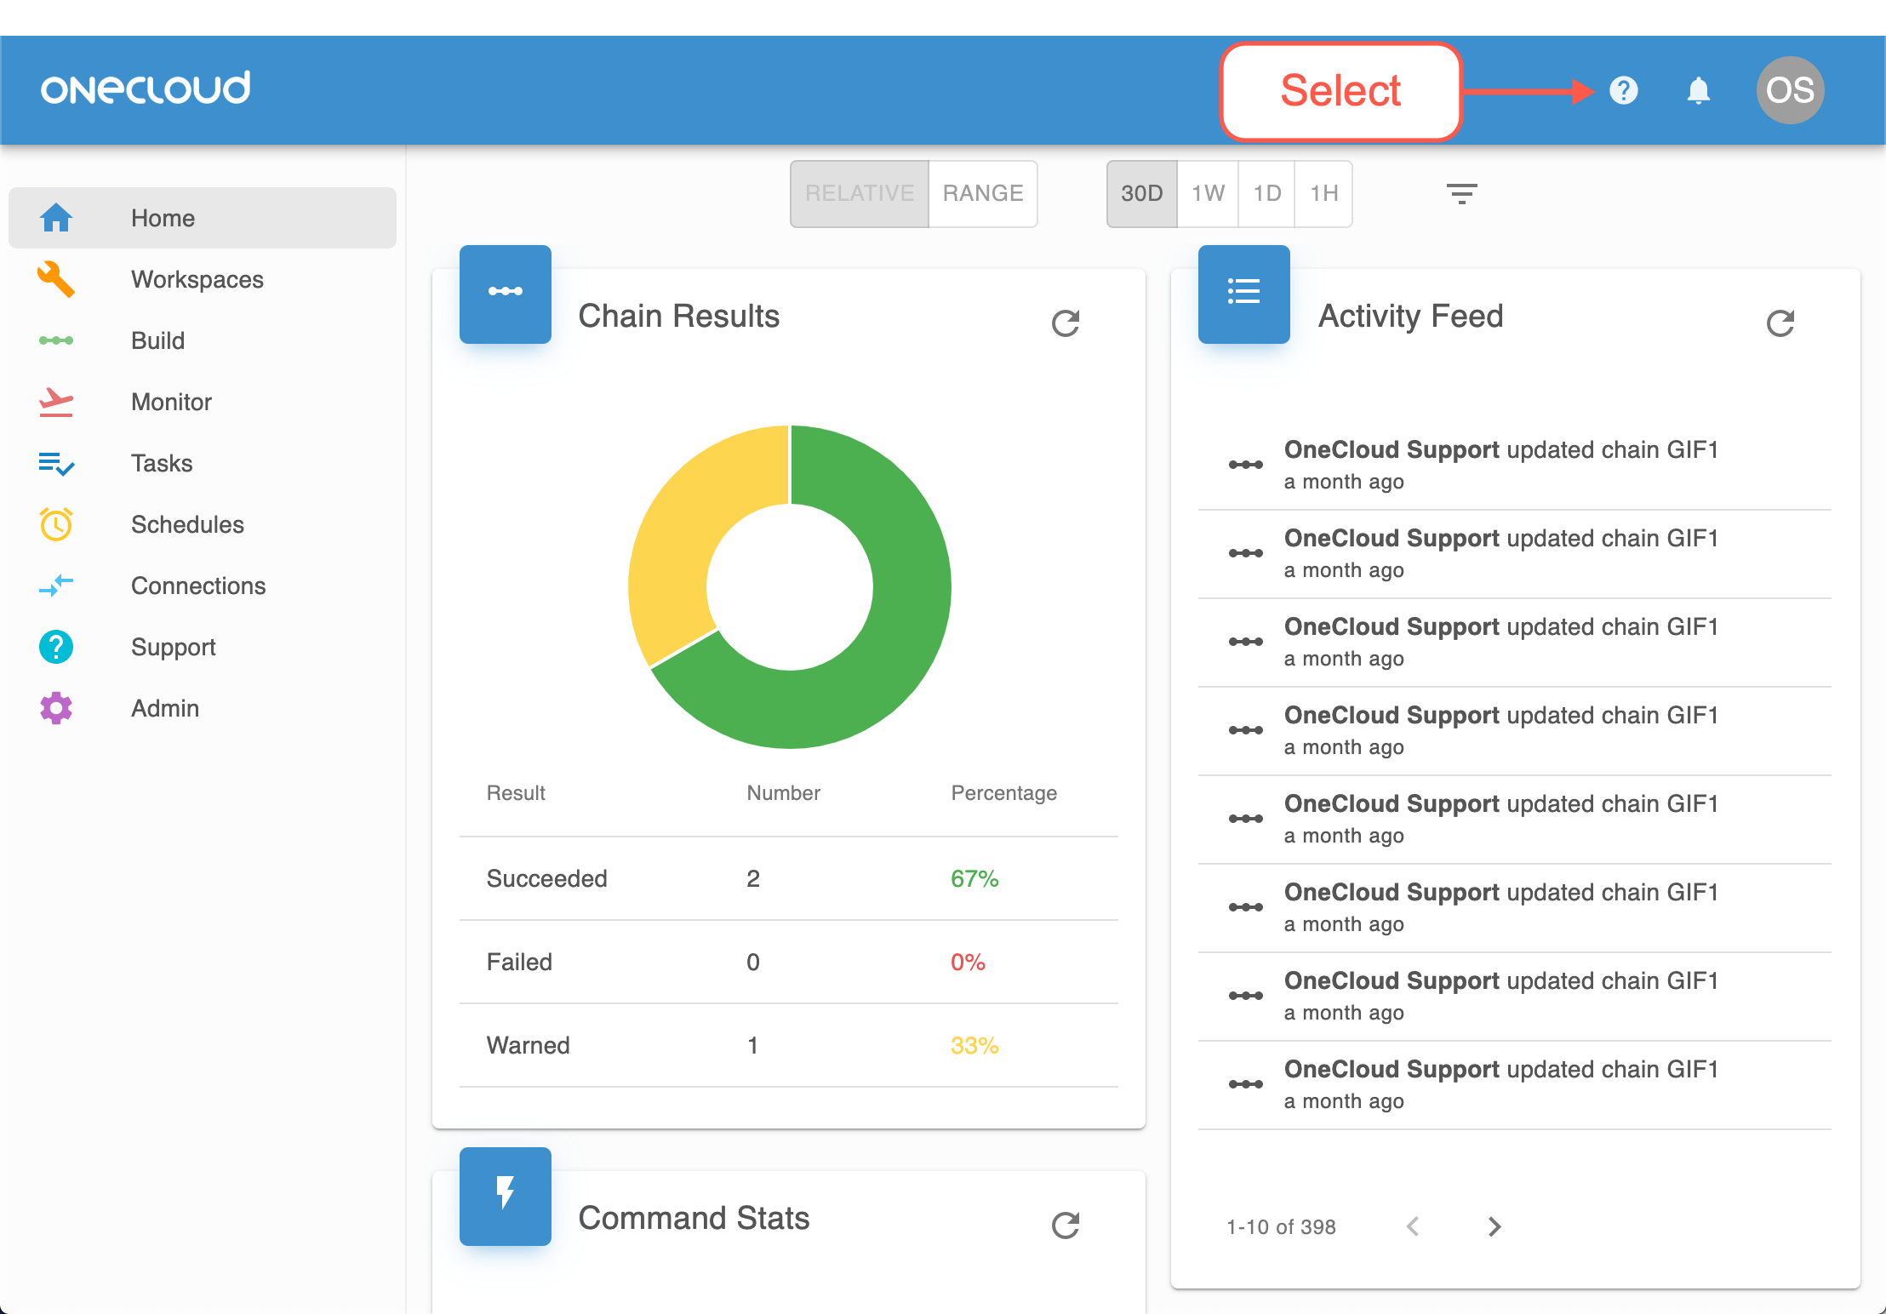Open Workspaces in the sidebar
This screenshot has width=1886, height=1314.
click(x=197, y=279)
